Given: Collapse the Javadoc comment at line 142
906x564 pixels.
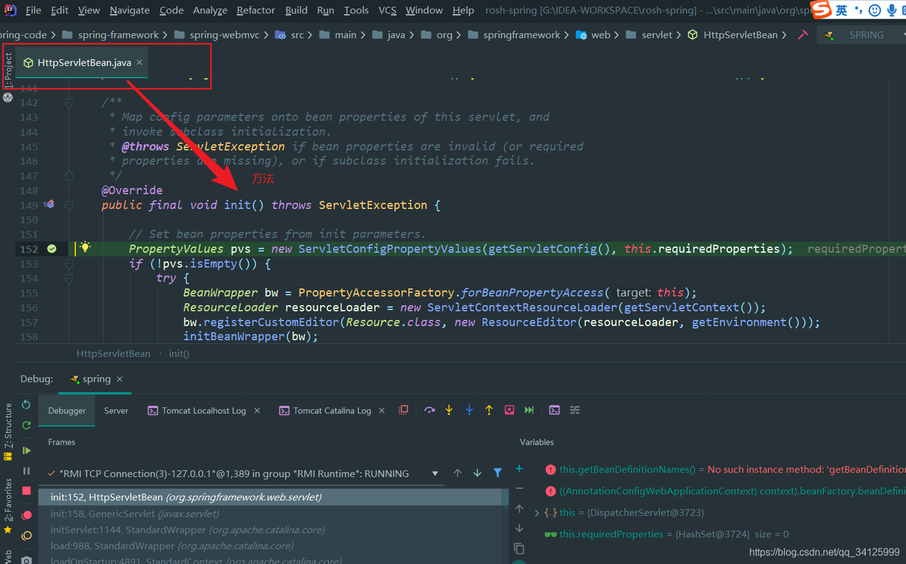Looking at the screenshot, I should coord(69,103).
